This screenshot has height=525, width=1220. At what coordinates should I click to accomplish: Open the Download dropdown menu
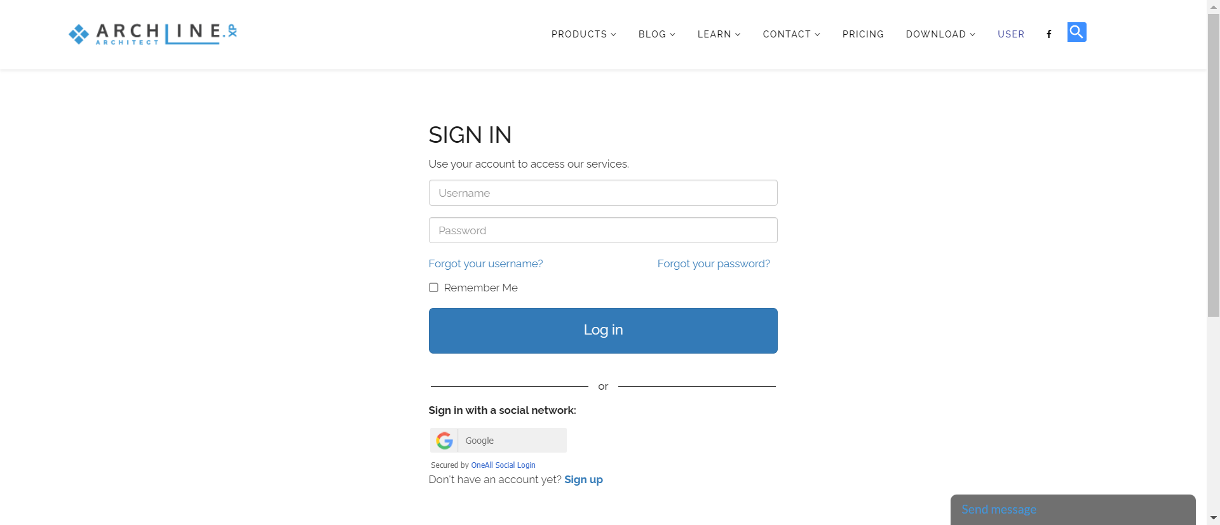pos(940,34)
